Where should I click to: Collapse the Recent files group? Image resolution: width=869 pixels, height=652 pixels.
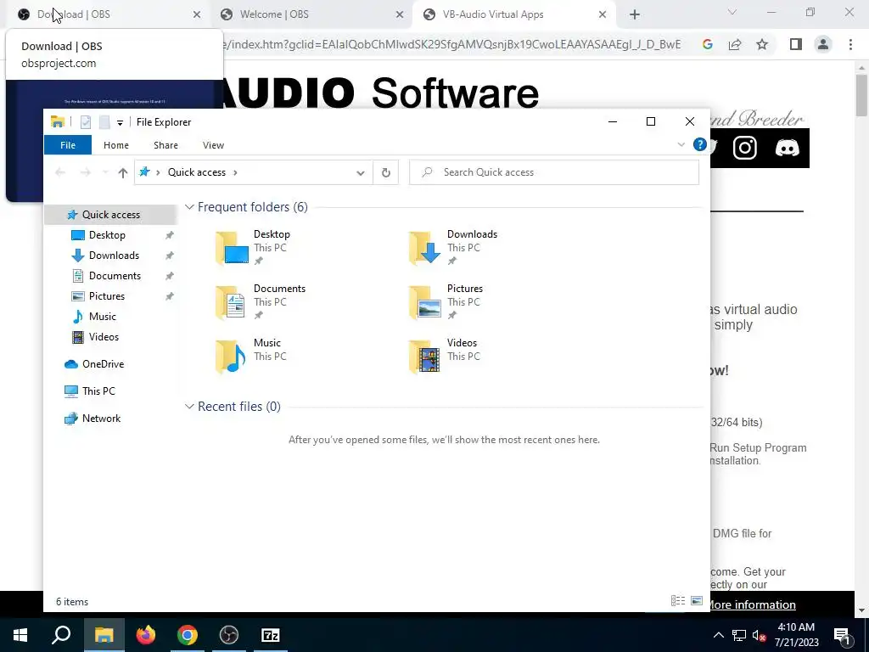189,407
